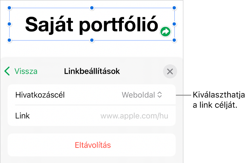
Task: Click the green link arrow badge icon
Action: click(165, 32)
